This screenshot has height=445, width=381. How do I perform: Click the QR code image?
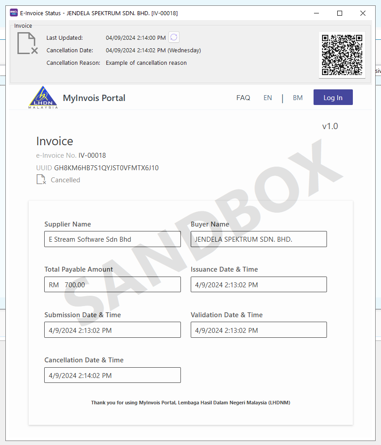(342, 55)
